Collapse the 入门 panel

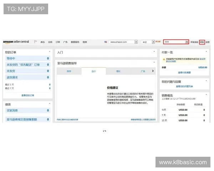click(x=154, y=52)
